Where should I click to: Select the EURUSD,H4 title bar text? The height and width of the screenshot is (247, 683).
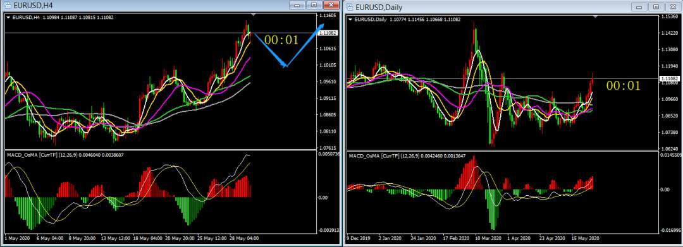33,6
